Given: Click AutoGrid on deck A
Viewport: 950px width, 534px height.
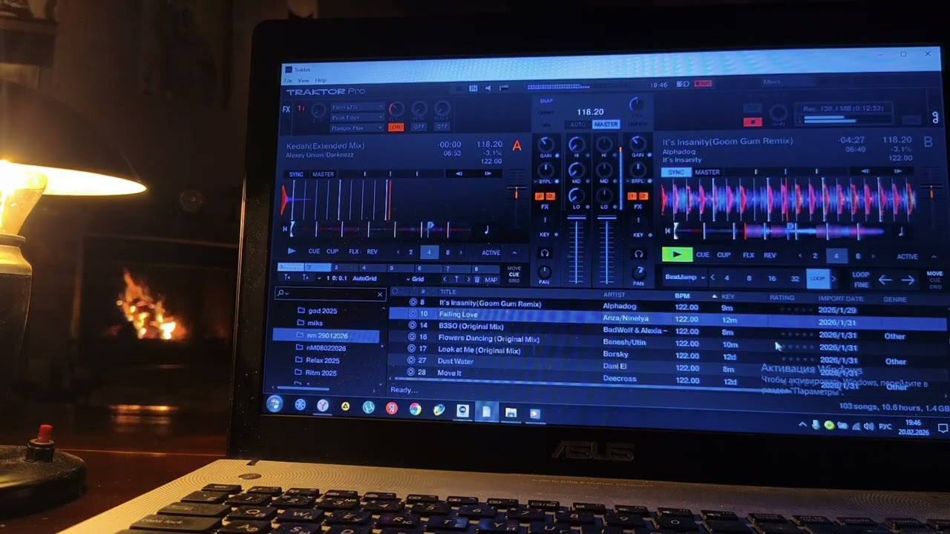Looking at the screenshot, I should (x=364, y=279).
